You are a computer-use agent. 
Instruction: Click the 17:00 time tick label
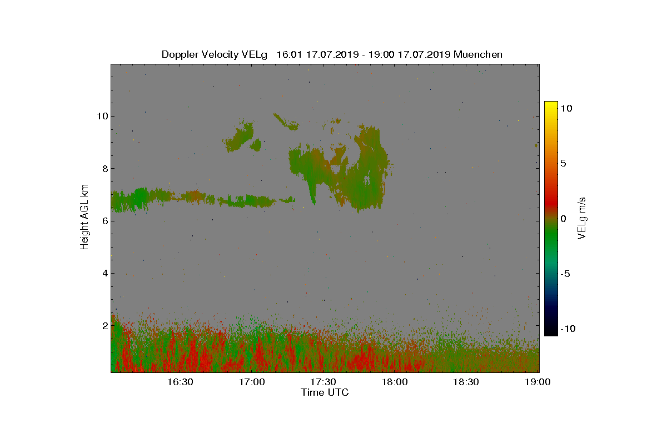click(252, 382)
